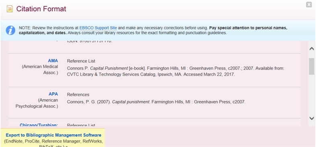This screenshot has width=316, height=147.
Task: Click the APA citation text for Connors, P. G.
Action: tap(156, 102)
